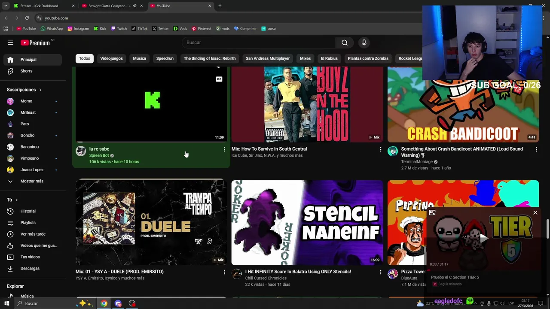The height and width of the screenshot is (309, 550).
Task: Reload the page in Chrome
Action: tap(27, 18)
